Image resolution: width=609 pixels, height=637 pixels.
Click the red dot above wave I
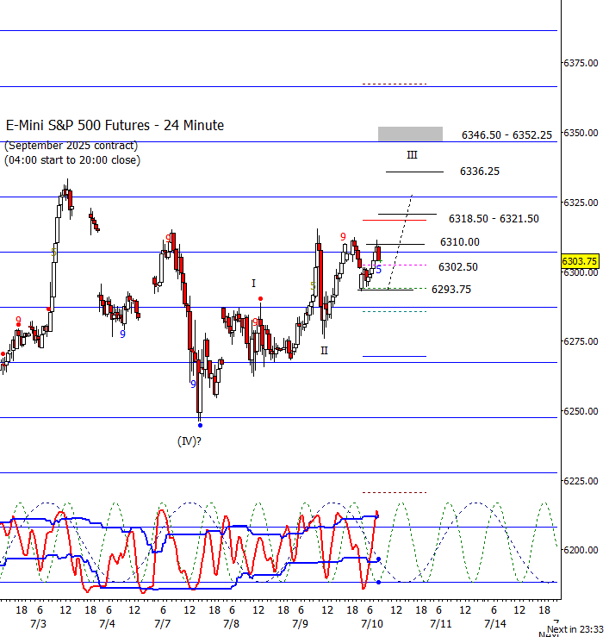[261, 299]
